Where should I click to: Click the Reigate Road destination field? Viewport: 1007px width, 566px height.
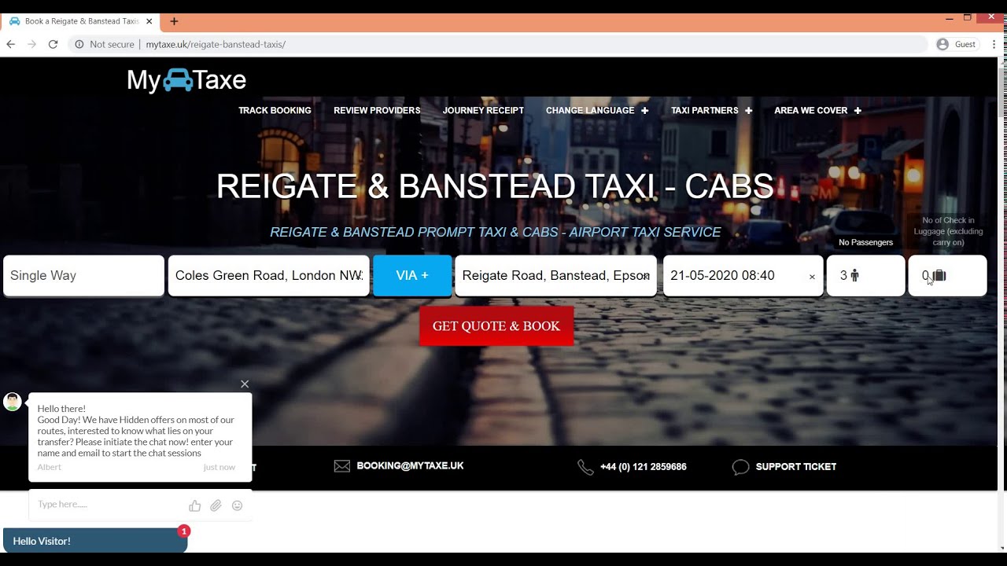555,276
